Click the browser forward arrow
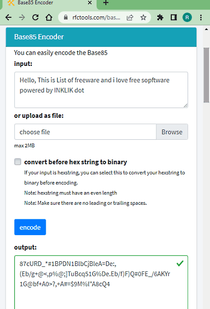 tap(22, 18)
